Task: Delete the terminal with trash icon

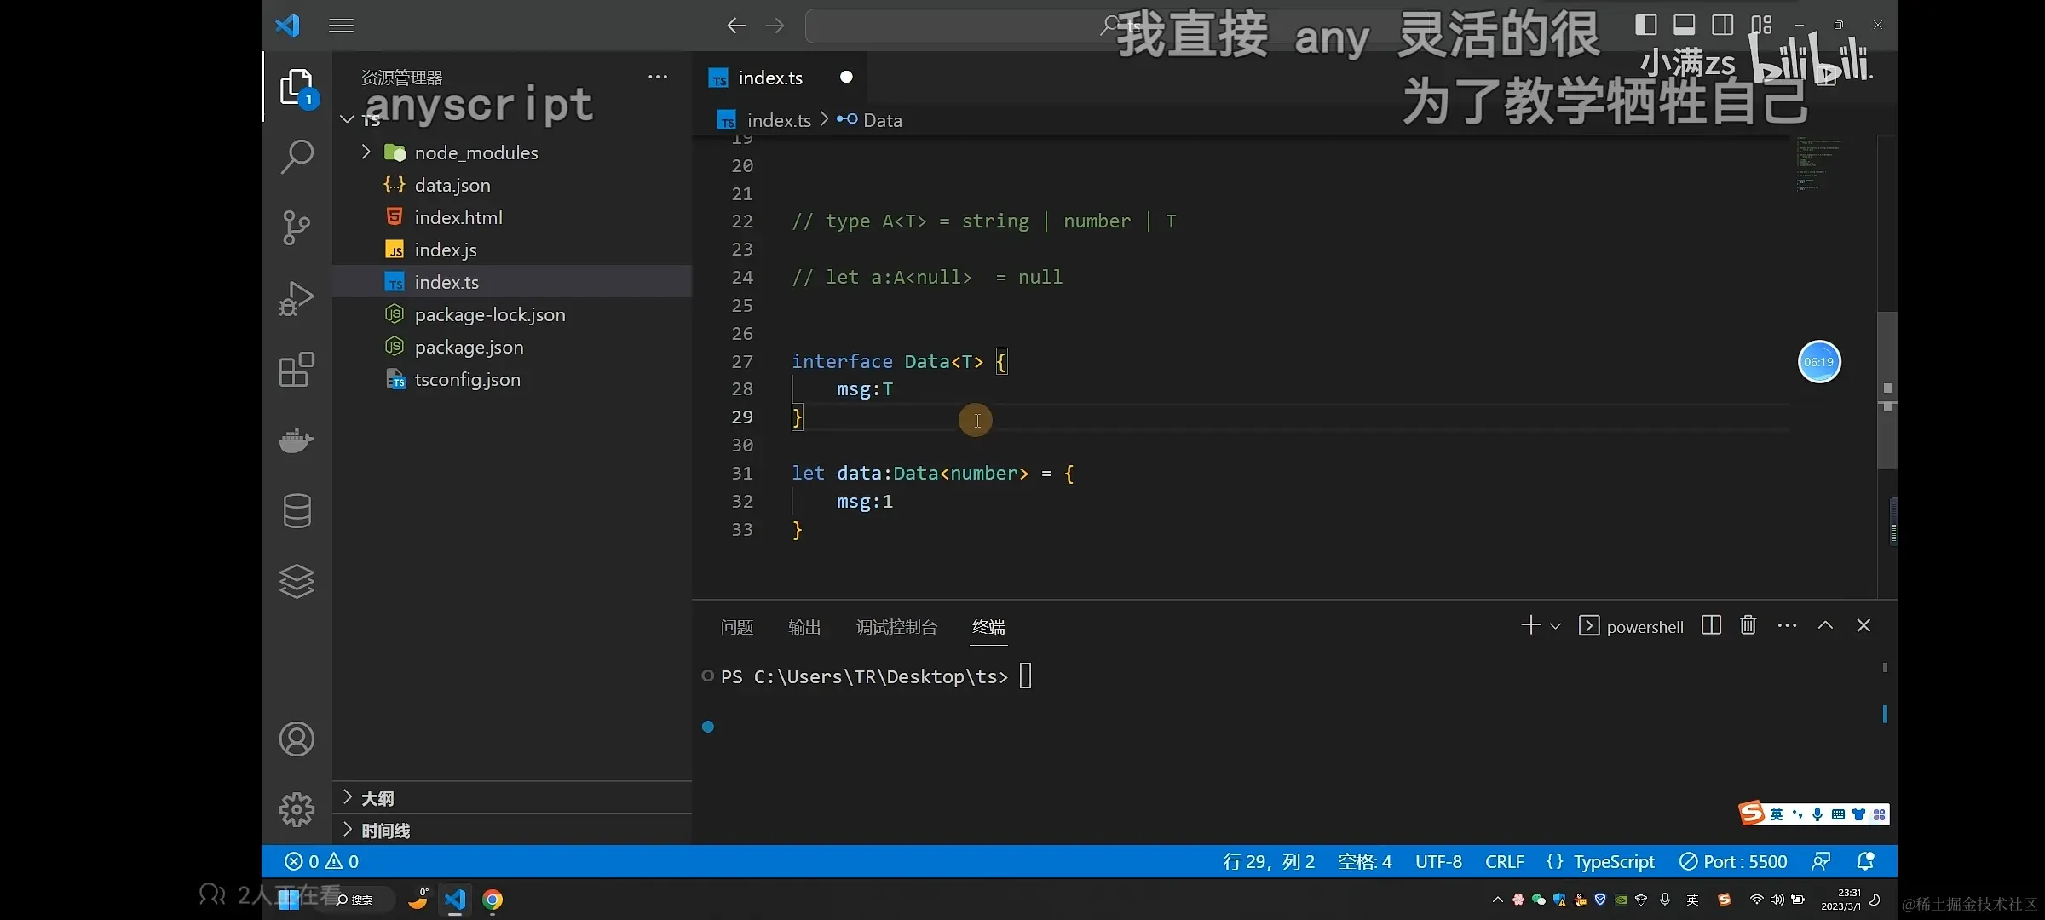Action: tap(1748, 625)
